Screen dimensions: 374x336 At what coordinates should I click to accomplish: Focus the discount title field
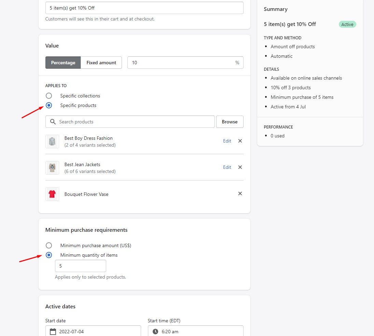(x=144, y=8)
